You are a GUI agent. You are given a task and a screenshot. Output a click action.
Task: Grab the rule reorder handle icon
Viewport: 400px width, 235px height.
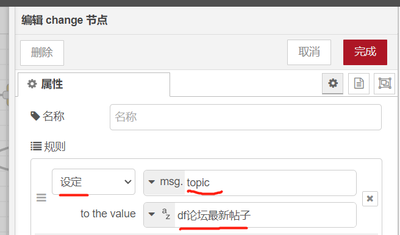pyautogui.click(x=41, y=198)
